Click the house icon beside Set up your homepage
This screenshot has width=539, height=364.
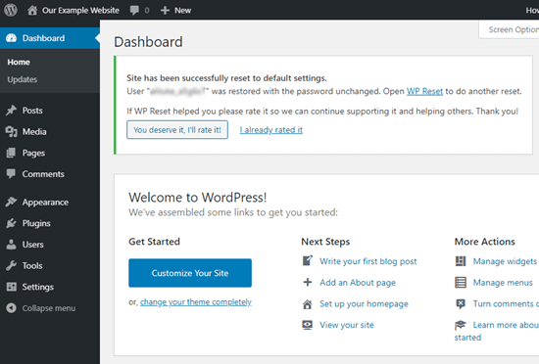coord(308,304)
